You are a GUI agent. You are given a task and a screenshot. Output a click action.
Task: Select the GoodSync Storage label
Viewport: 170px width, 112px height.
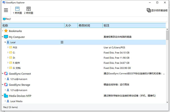pyautogui.click(x=20, y=85)
